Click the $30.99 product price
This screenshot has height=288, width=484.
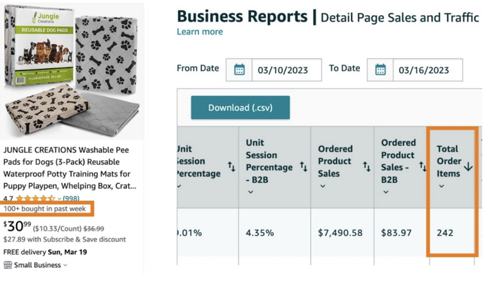click(x=17, y=226)
